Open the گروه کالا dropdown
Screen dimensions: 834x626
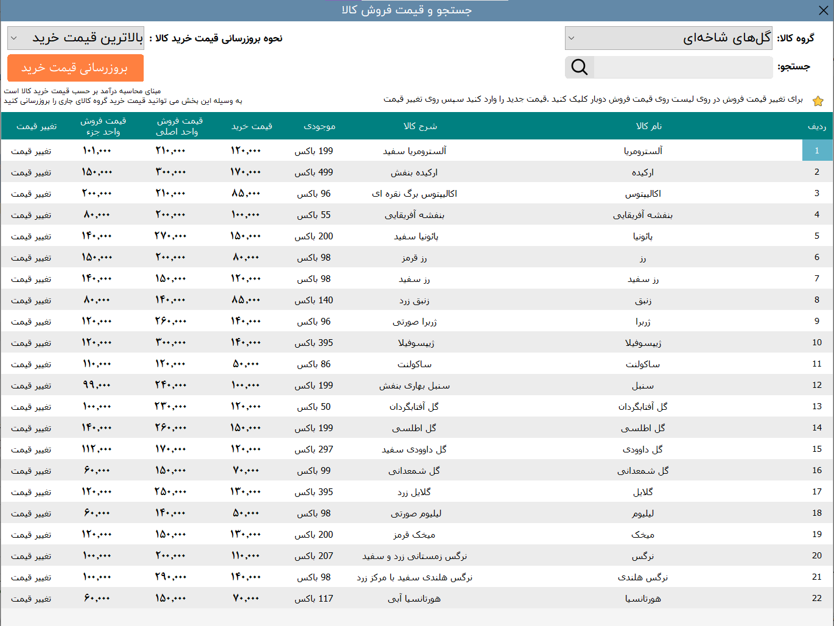pos(668,38)
